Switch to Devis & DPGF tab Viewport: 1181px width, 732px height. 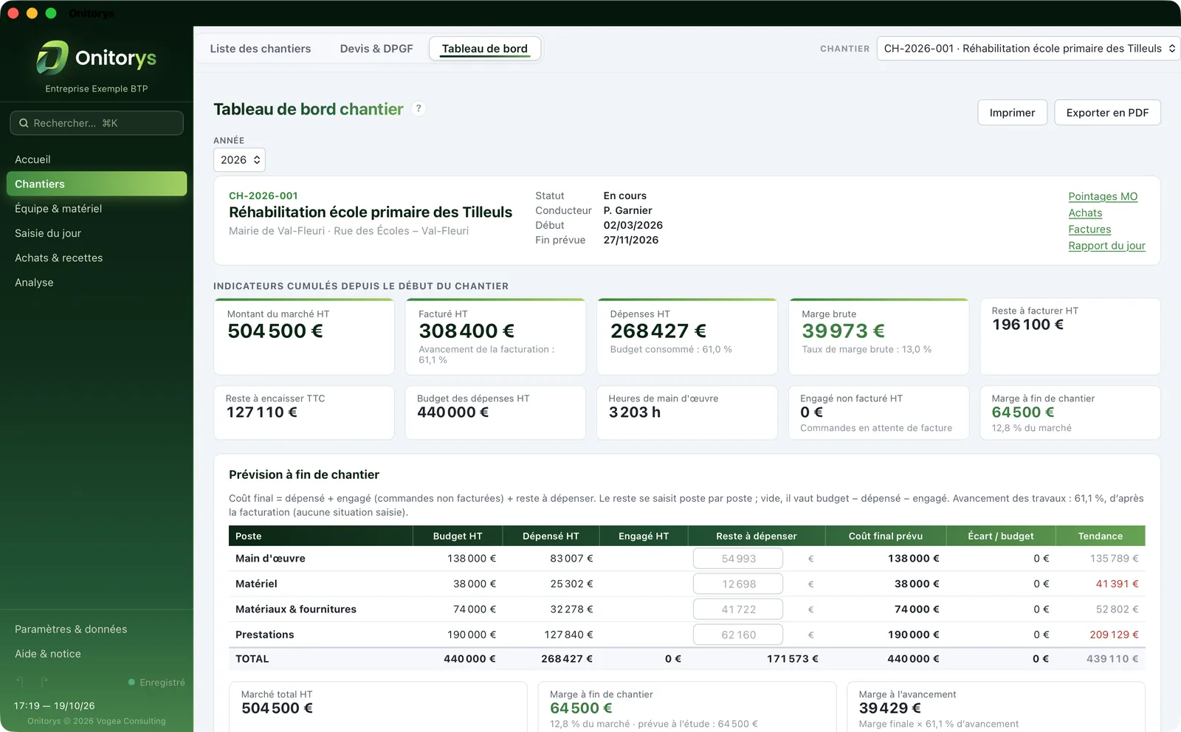pyautogui.click(x=376, y=49)
